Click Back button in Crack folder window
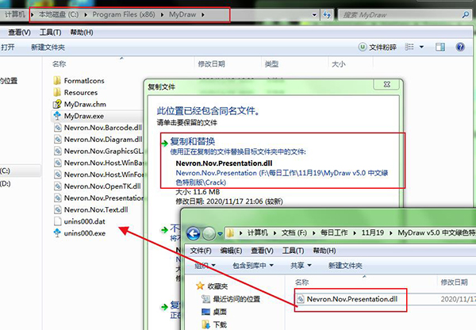 pyautogui.click(x=193, y=233)
